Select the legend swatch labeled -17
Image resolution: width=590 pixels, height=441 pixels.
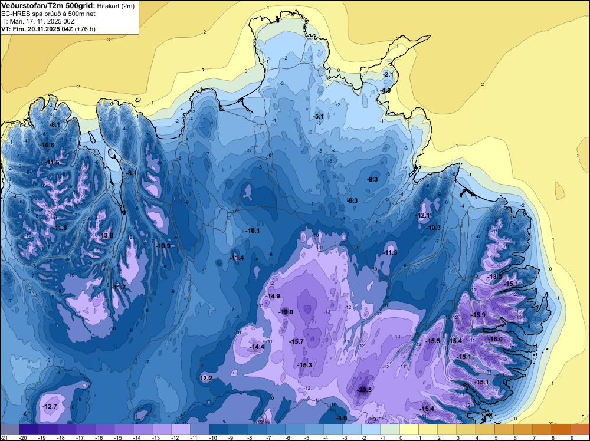tap(86, 429)
